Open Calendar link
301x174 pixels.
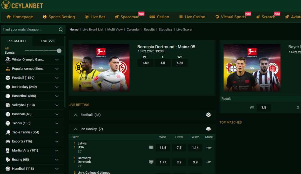coord(133,30)
